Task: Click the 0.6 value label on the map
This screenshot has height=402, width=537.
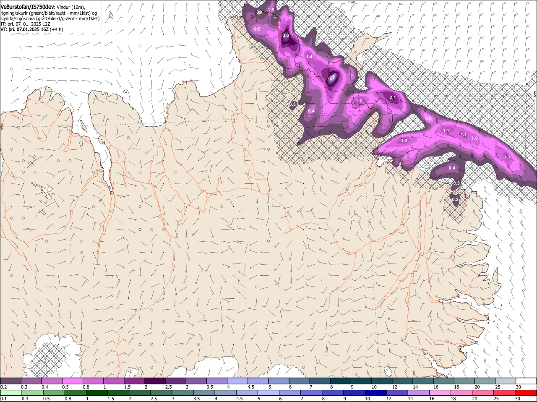Action: 428,118
